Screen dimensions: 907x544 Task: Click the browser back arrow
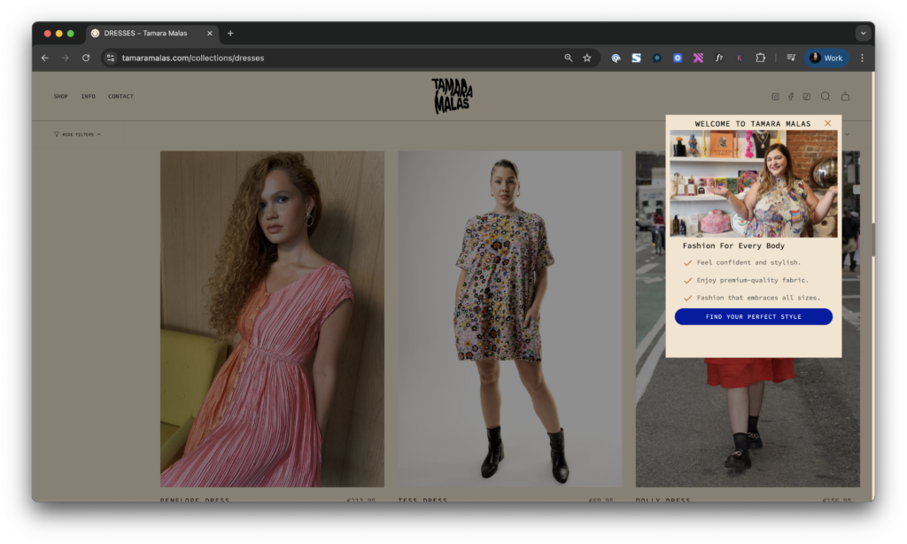(x=44, y=58)
